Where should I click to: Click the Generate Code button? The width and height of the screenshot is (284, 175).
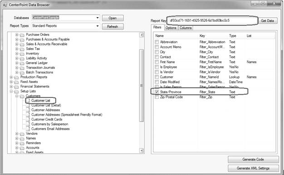pyautogui.click(x=253, y=160)
